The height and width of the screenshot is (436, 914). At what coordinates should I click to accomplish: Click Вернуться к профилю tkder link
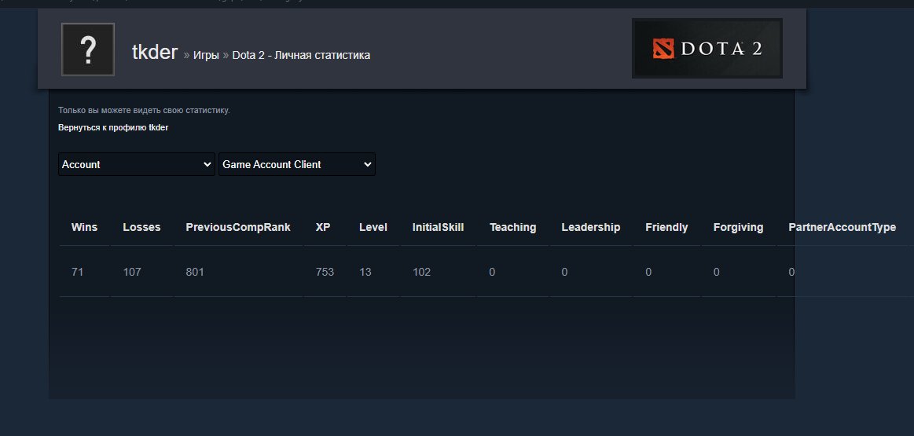(x=113, y=127)
